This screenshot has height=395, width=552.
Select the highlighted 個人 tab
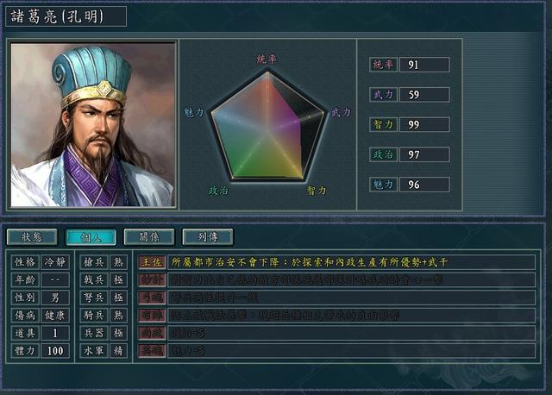coord(91,237)
